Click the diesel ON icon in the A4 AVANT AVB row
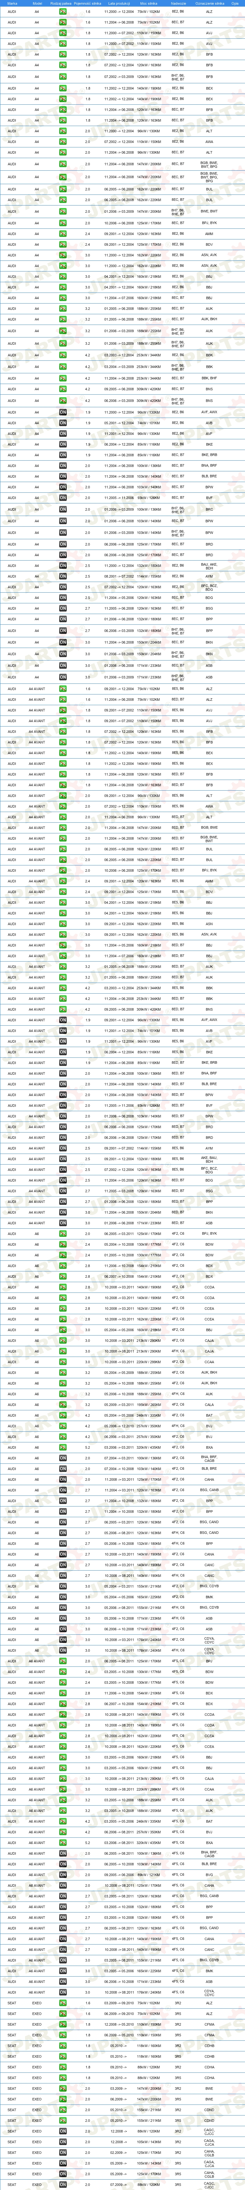245x2190 pixels. tap(63, 1030)
